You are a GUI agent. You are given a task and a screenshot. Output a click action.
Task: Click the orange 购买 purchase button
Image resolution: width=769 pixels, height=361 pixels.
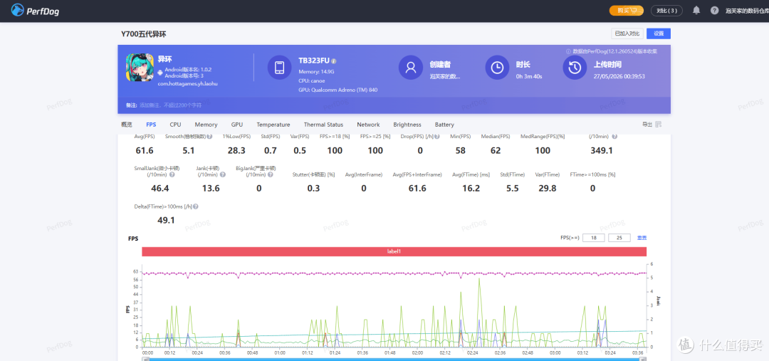tap(627, 10)
